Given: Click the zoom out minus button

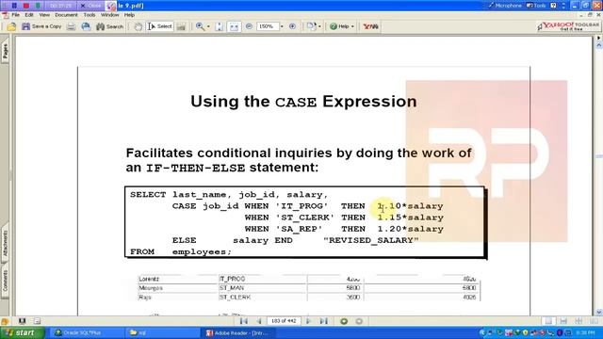Looking at the screenshot, I should tap(249, 26).
